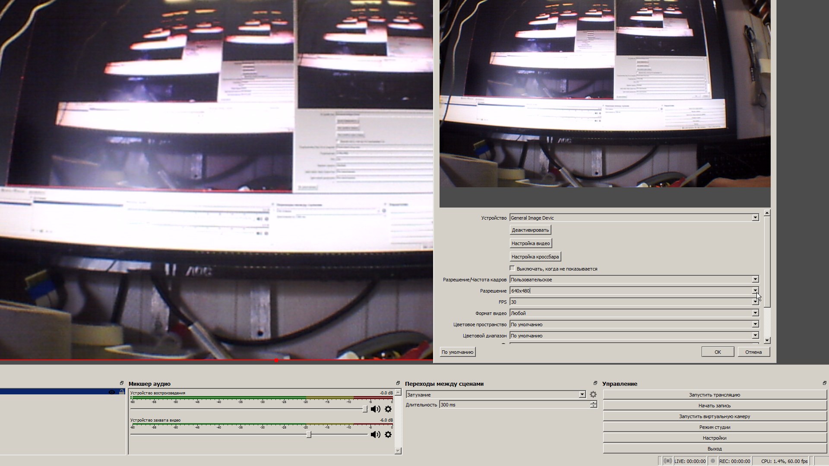Mute the playback device speaker icon

click(375, 409)
